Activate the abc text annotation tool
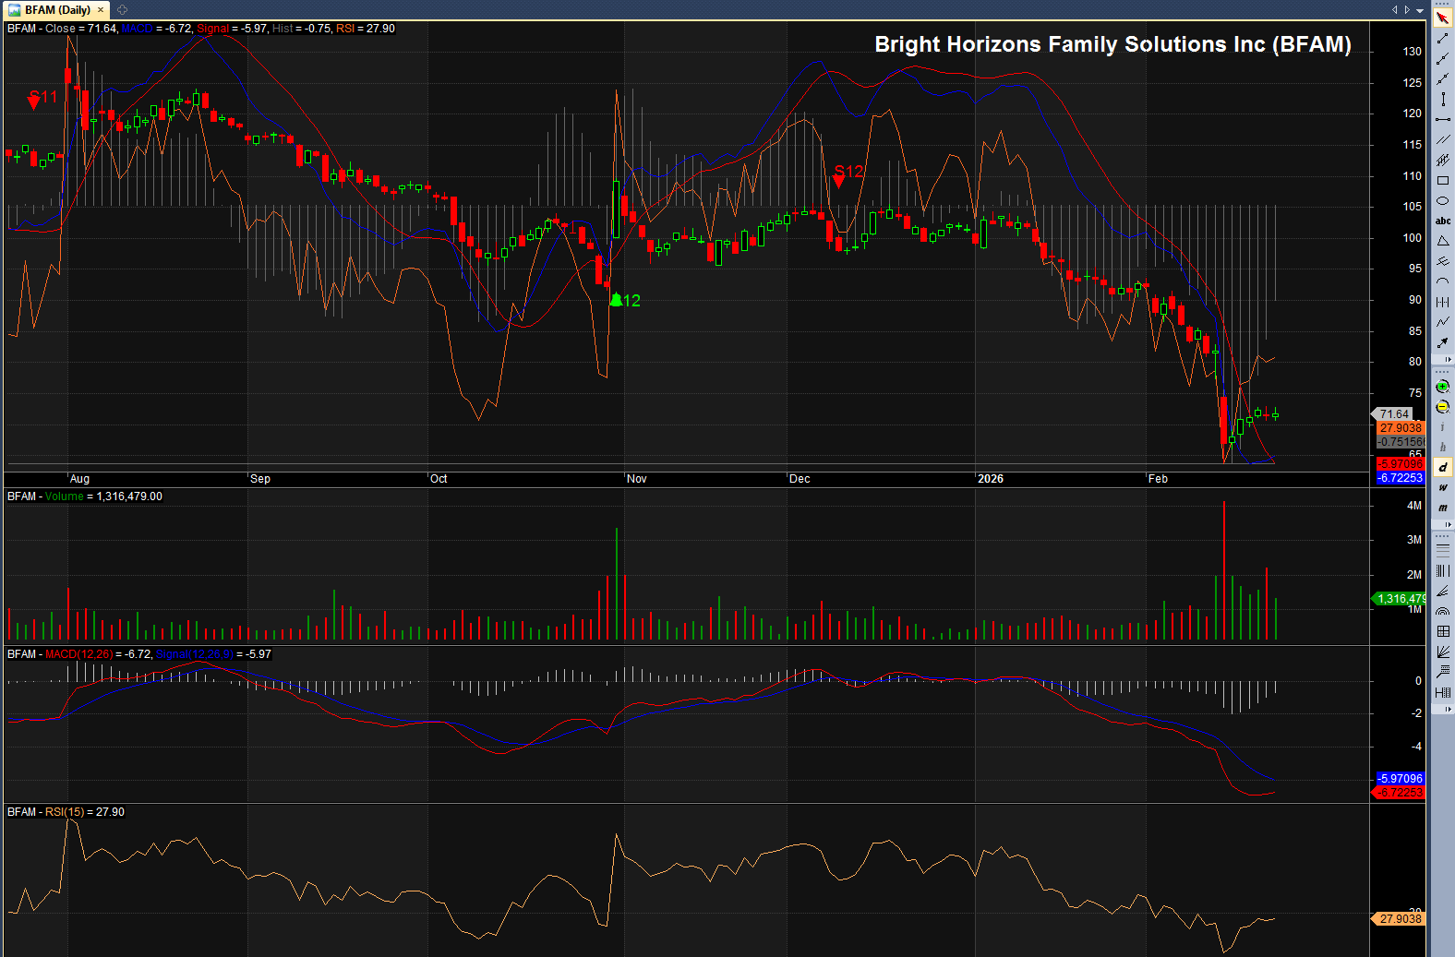Image resolution: width=1455 pixels, height=957 pixels. [x=1442, y=221]
